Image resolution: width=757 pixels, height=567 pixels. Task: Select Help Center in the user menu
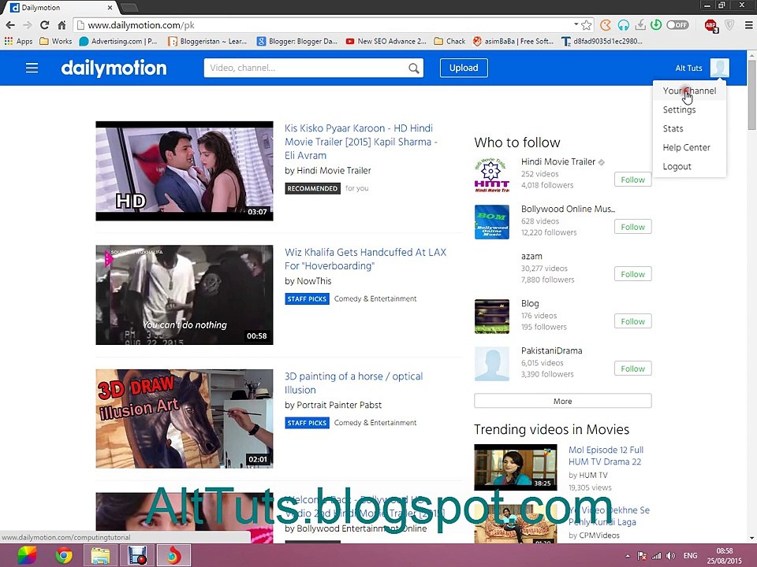(x=689, y=147)
